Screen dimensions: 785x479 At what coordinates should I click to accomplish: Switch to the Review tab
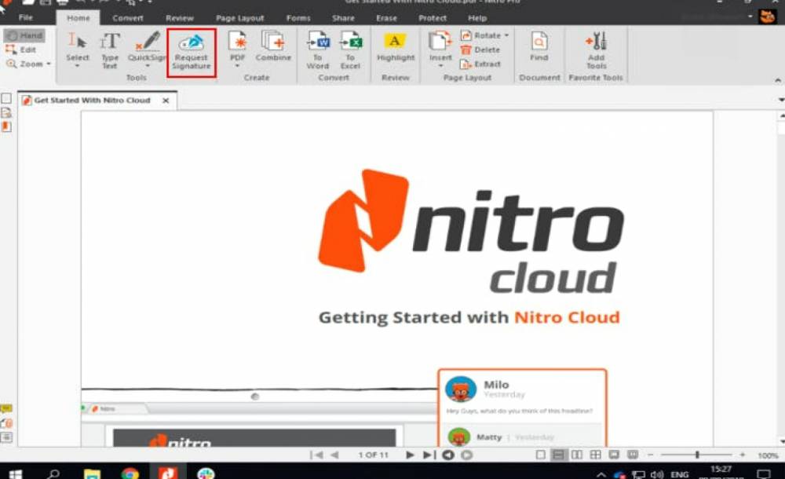coord(180,18)
